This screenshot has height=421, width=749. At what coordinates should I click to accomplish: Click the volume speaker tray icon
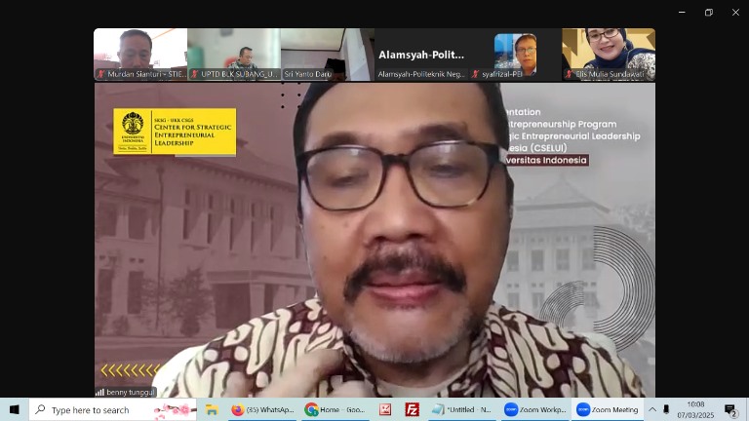tap(666, 409)
